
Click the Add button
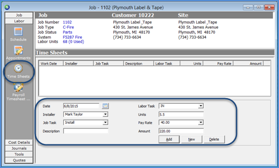(x=169, y=139)
